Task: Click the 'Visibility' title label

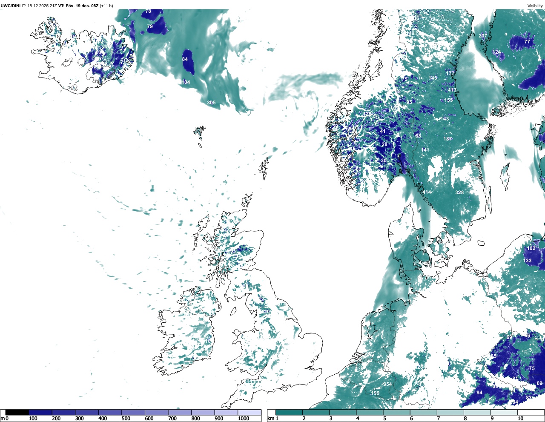Action: [x=535, y=6]
